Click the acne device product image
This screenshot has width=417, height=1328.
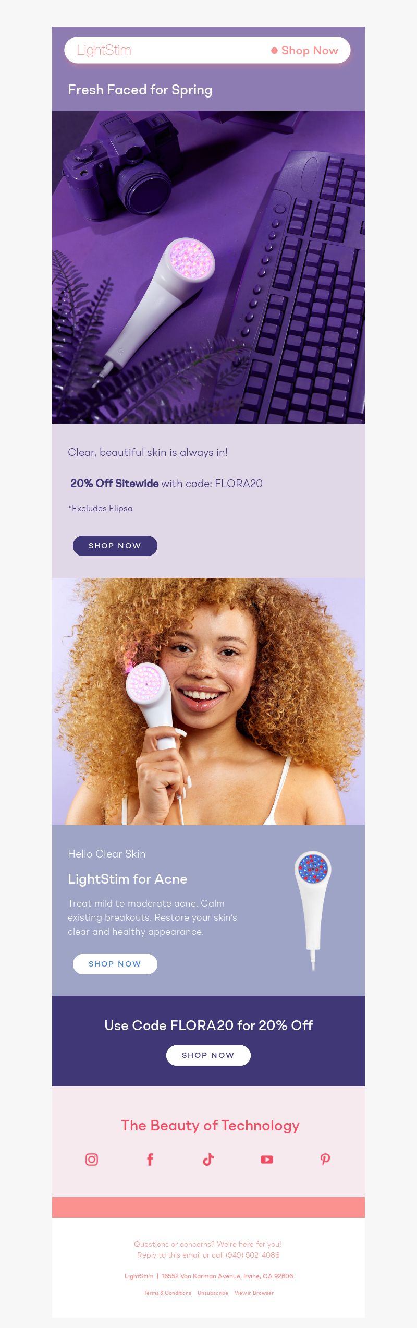313,910
